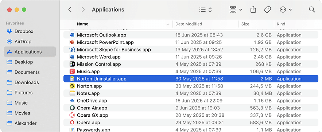Select the OneDrive.app cloud icon
Image resolution: width=322 pixels, height=132 pixels.
pos(72,101)
